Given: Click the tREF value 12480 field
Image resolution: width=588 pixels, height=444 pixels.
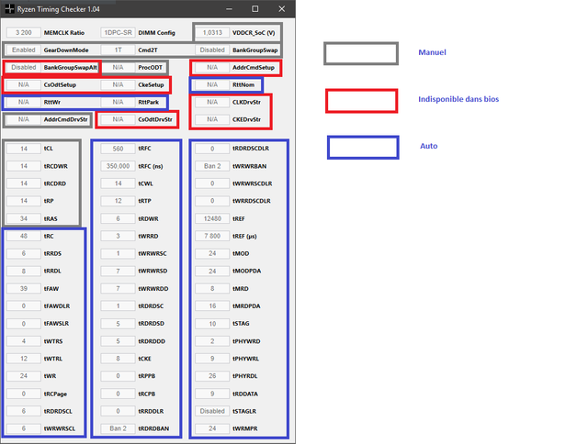Looking at the screenshot, I should 212,218.
